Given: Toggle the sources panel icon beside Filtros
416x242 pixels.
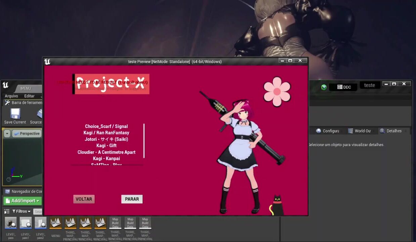Looking at the screenshot, I should pyautogui.click(x=7, y=211).
